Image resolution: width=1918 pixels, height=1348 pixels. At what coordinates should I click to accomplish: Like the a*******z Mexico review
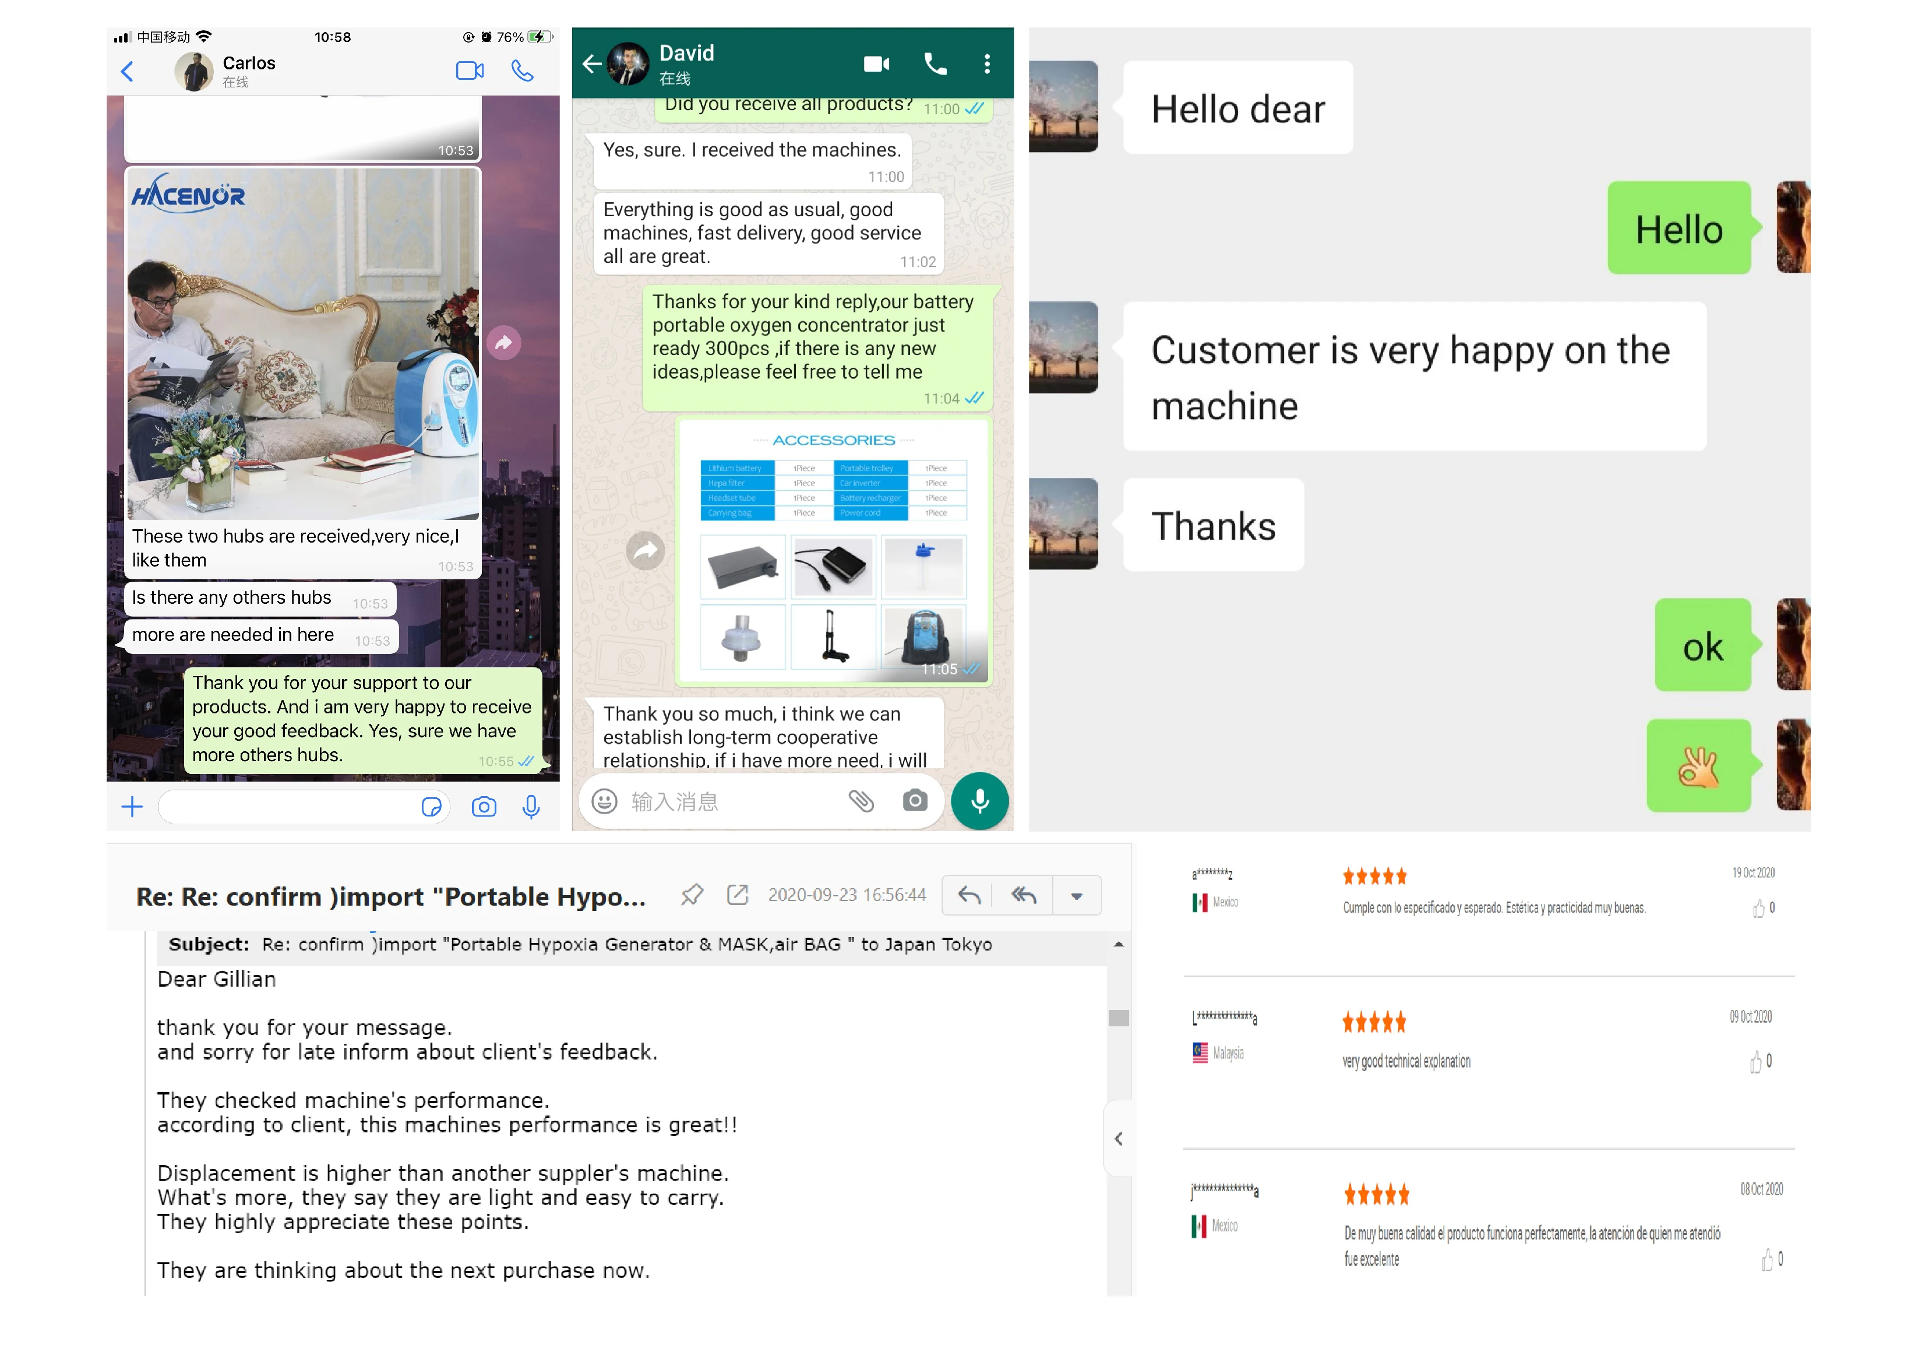click(x=1758, y=909)
